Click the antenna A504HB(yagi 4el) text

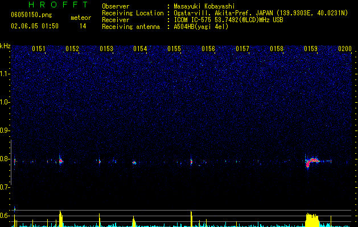click(201, 27)
